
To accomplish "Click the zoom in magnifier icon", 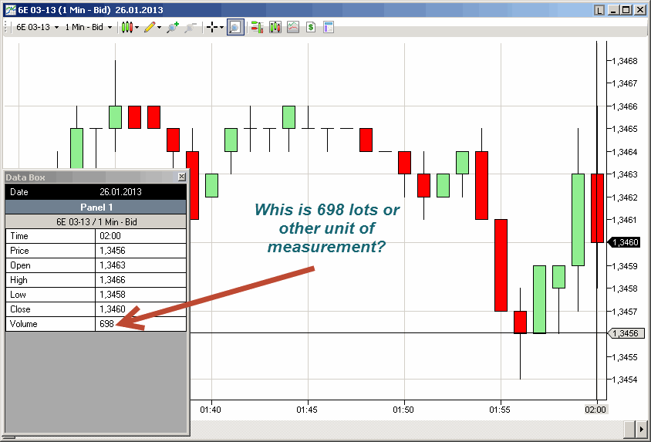I will [x=172, y=27].
